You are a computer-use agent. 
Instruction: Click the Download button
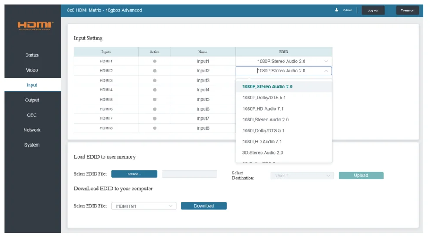click(x=204, y=206)
